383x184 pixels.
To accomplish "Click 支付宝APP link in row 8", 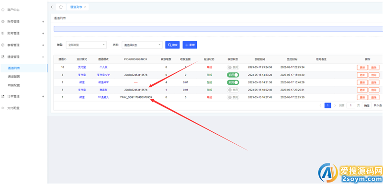I will [103, 75].
